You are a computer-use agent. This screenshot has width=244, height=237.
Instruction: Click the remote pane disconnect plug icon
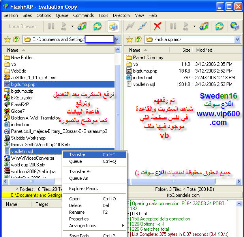pos(142,26)
